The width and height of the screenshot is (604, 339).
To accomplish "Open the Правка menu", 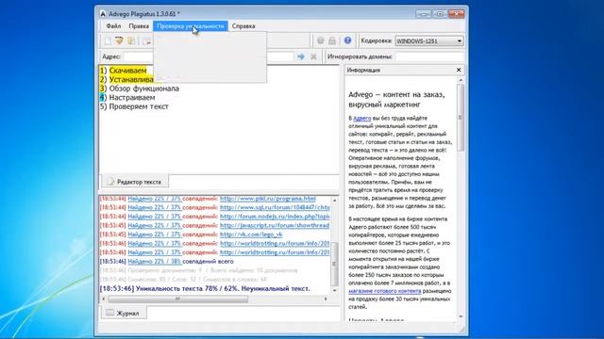I will 139,26.
